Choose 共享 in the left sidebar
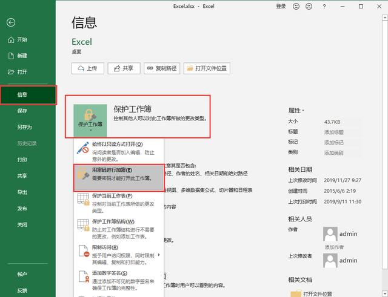The image size is (388, 297). [x=28, y=176]
